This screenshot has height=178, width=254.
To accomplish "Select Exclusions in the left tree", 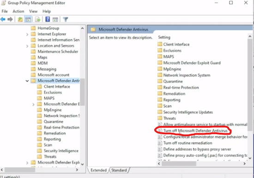I will coord(53,92).
